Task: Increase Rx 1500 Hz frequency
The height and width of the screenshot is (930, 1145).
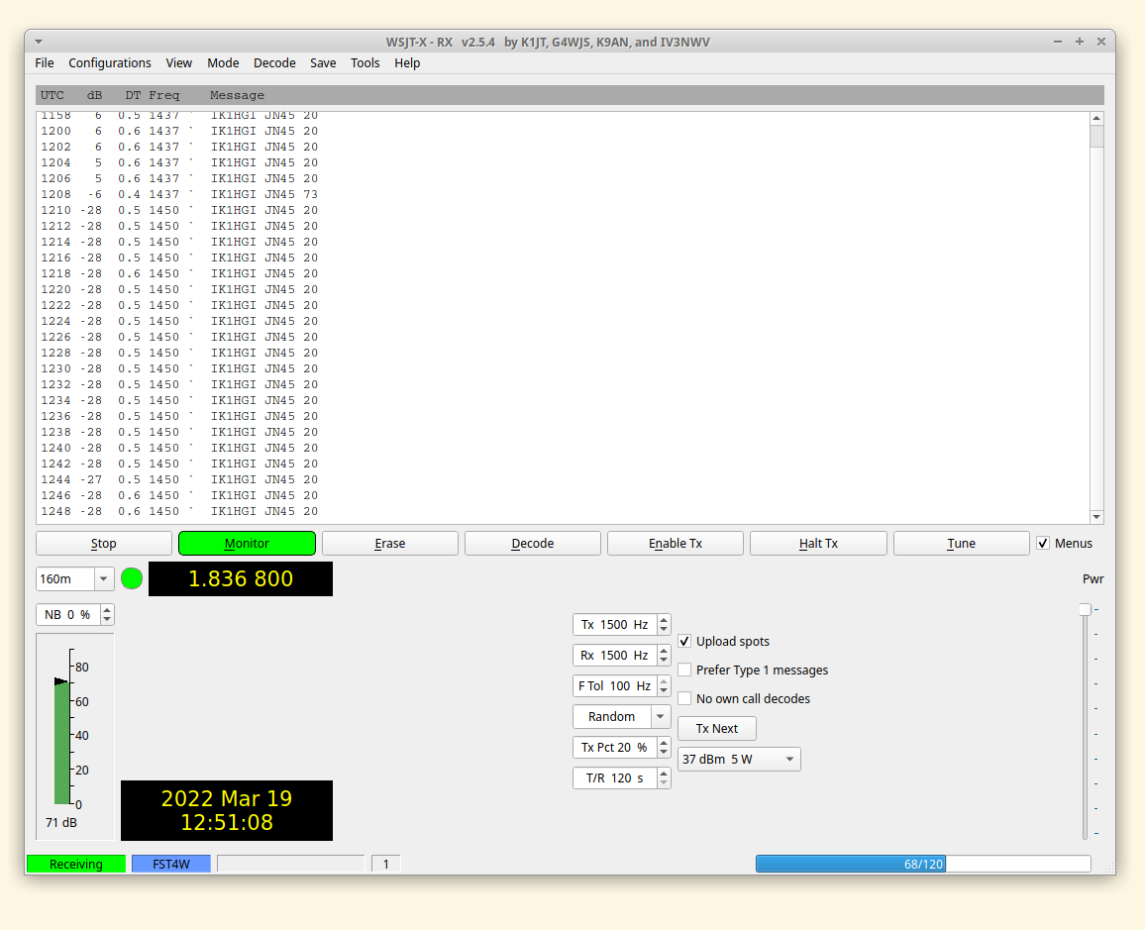Action: tap(664, 651)
